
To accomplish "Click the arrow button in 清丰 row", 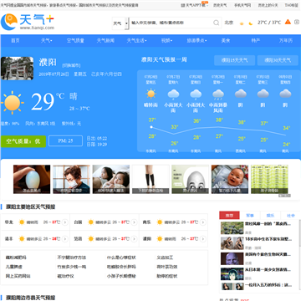I will coord(65,239).
